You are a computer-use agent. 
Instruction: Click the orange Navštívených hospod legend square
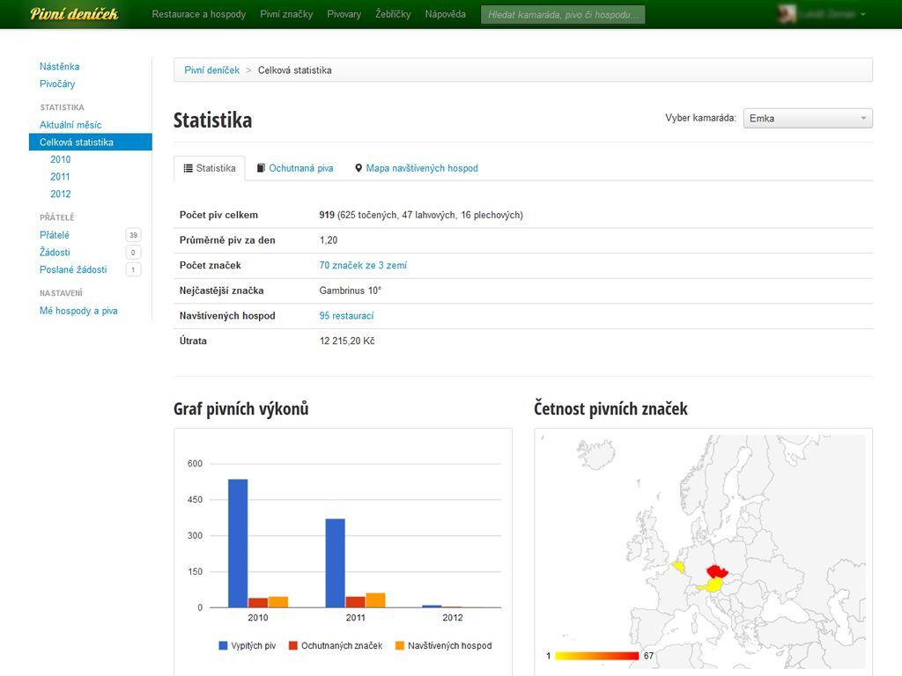click(x=399, y=646)
